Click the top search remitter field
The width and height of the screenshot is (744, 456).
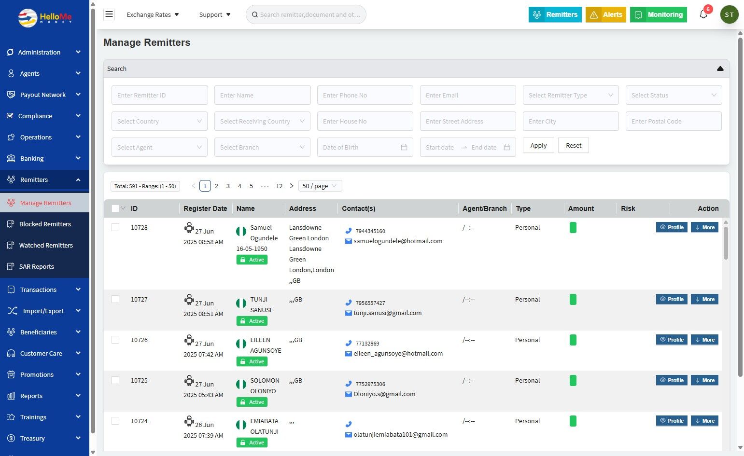[x=306, y=14]
